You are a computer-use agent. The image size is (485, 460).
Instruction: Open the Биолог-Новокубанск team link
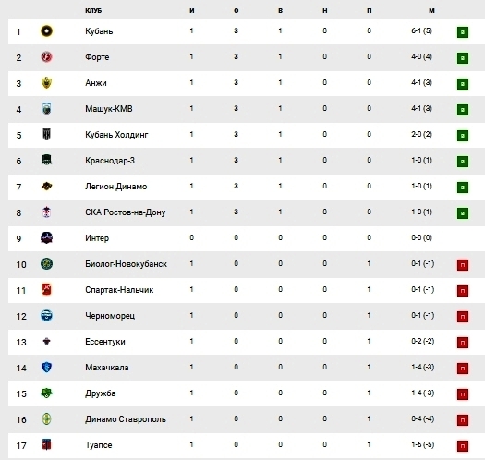(x=127, y=264)
